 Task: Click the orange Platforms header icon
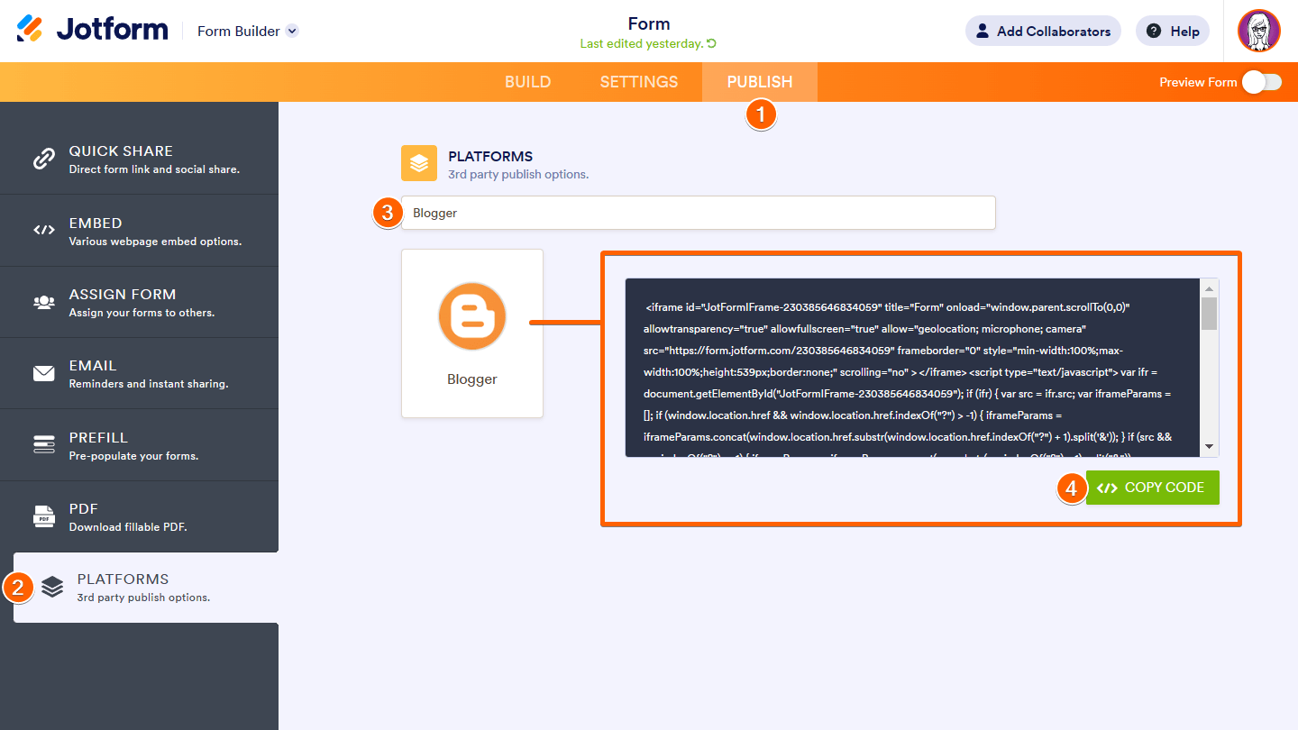pyautogui.click(x=419, y=163)
